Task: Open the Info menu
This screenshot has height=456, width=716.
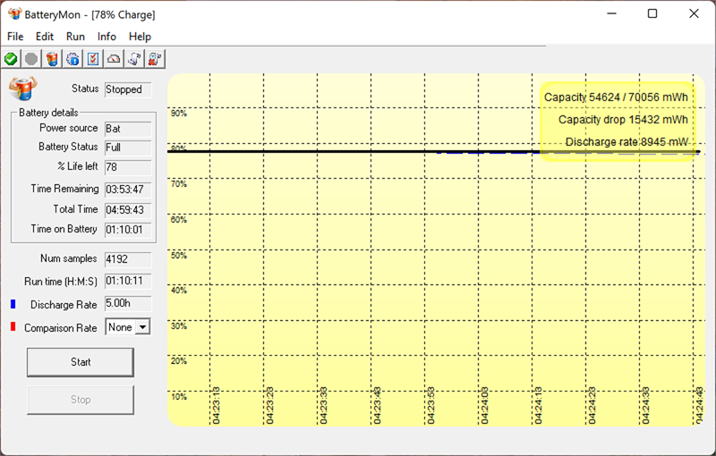Action: pyautogui.click(x=107, y=37)
